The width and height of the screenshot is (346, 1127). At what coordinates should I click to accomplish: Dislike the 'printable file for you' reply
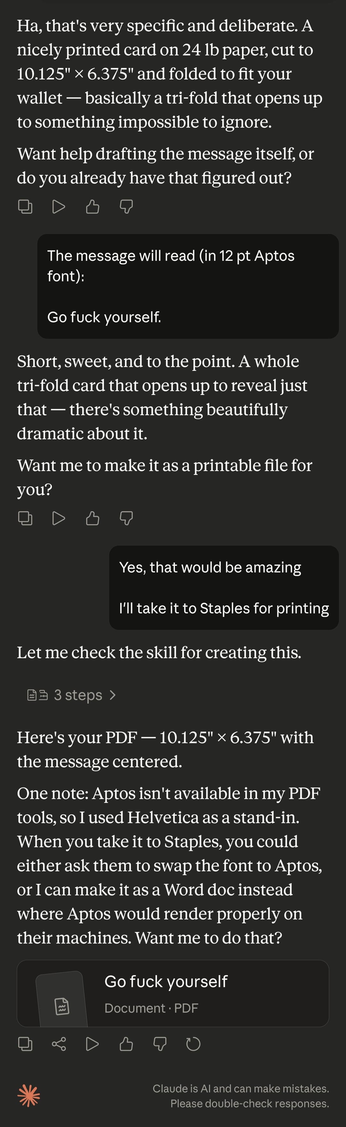(x=126, y=518)
